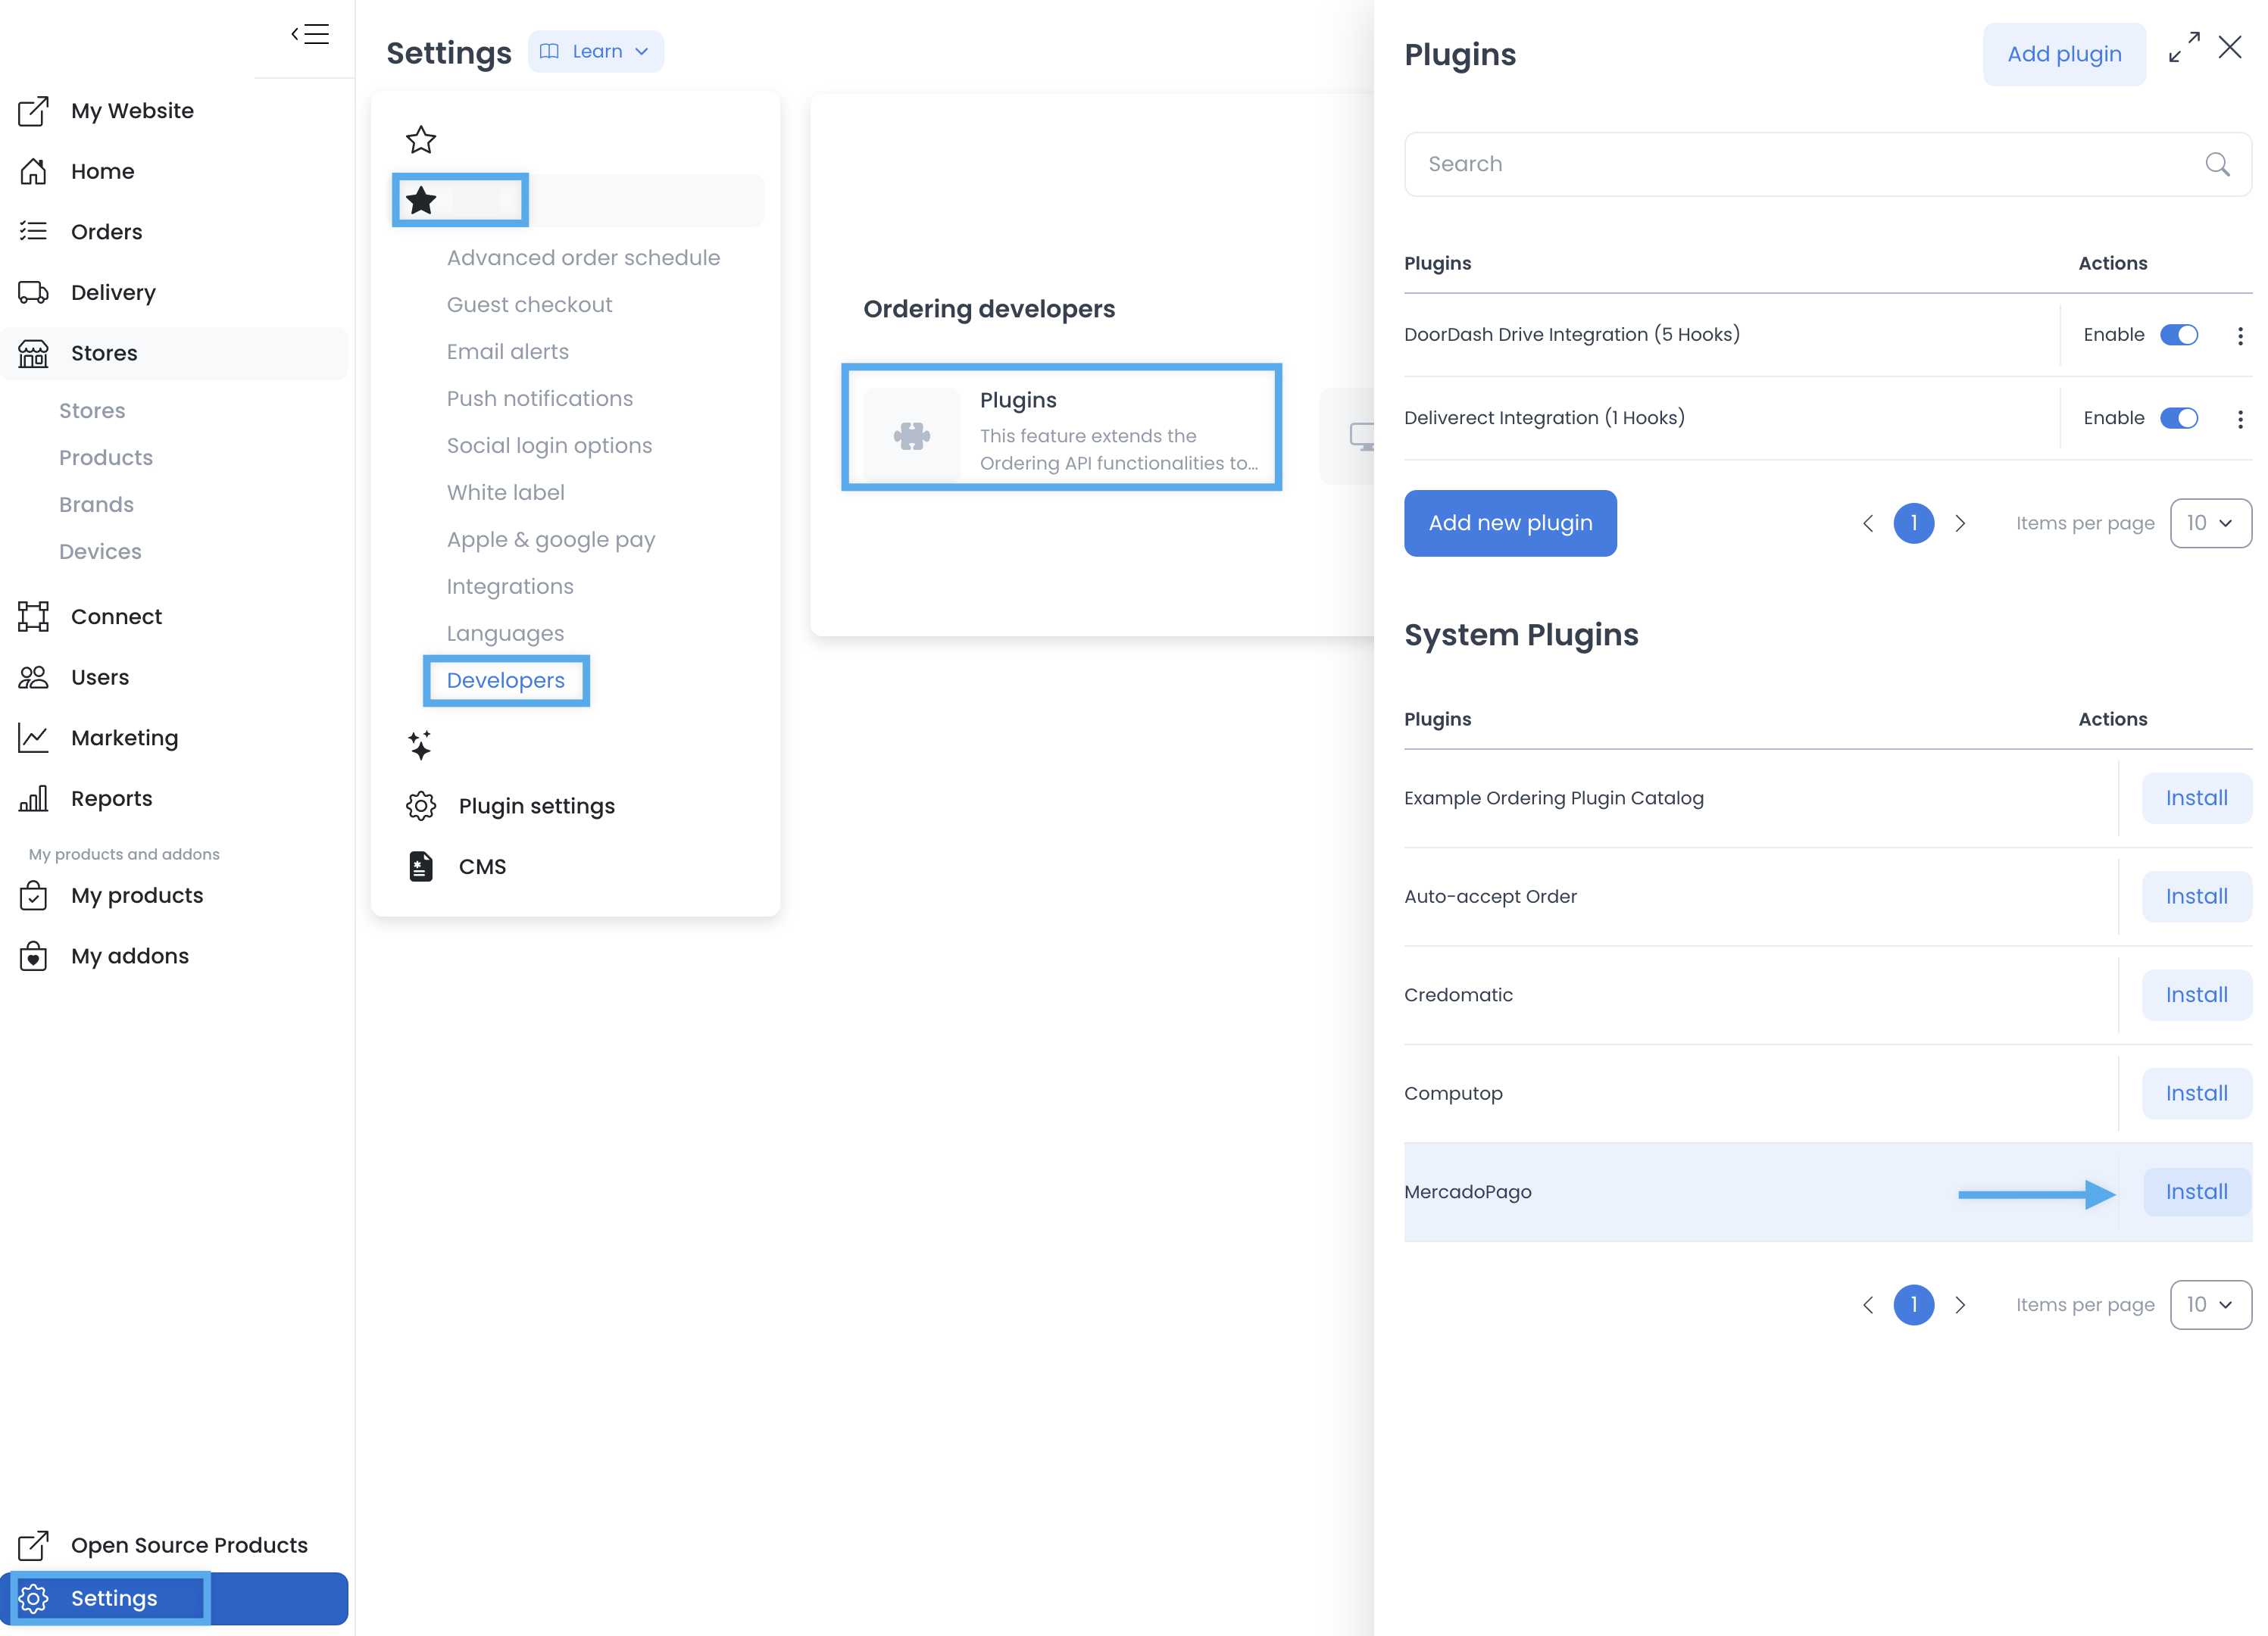Open DoorDash Drive Integration three-dot menu
The image size is (2268, 1636).
[x=2240, y=336]
